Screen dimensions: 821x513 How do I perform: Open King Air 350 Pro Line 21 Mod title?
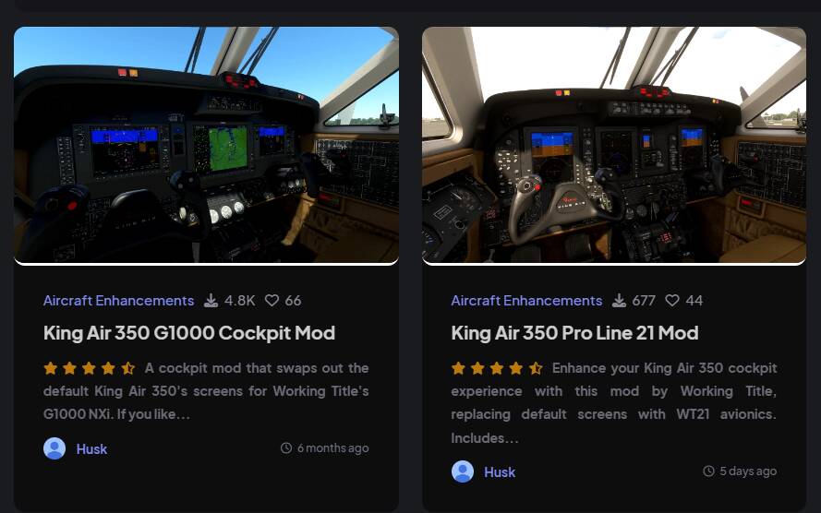575,333
